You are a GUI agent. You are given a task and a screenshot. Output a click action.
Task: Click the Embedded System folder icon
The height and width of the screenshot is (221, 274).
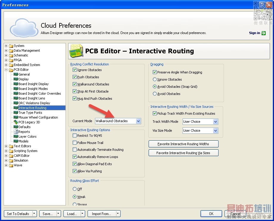(11, 65)
